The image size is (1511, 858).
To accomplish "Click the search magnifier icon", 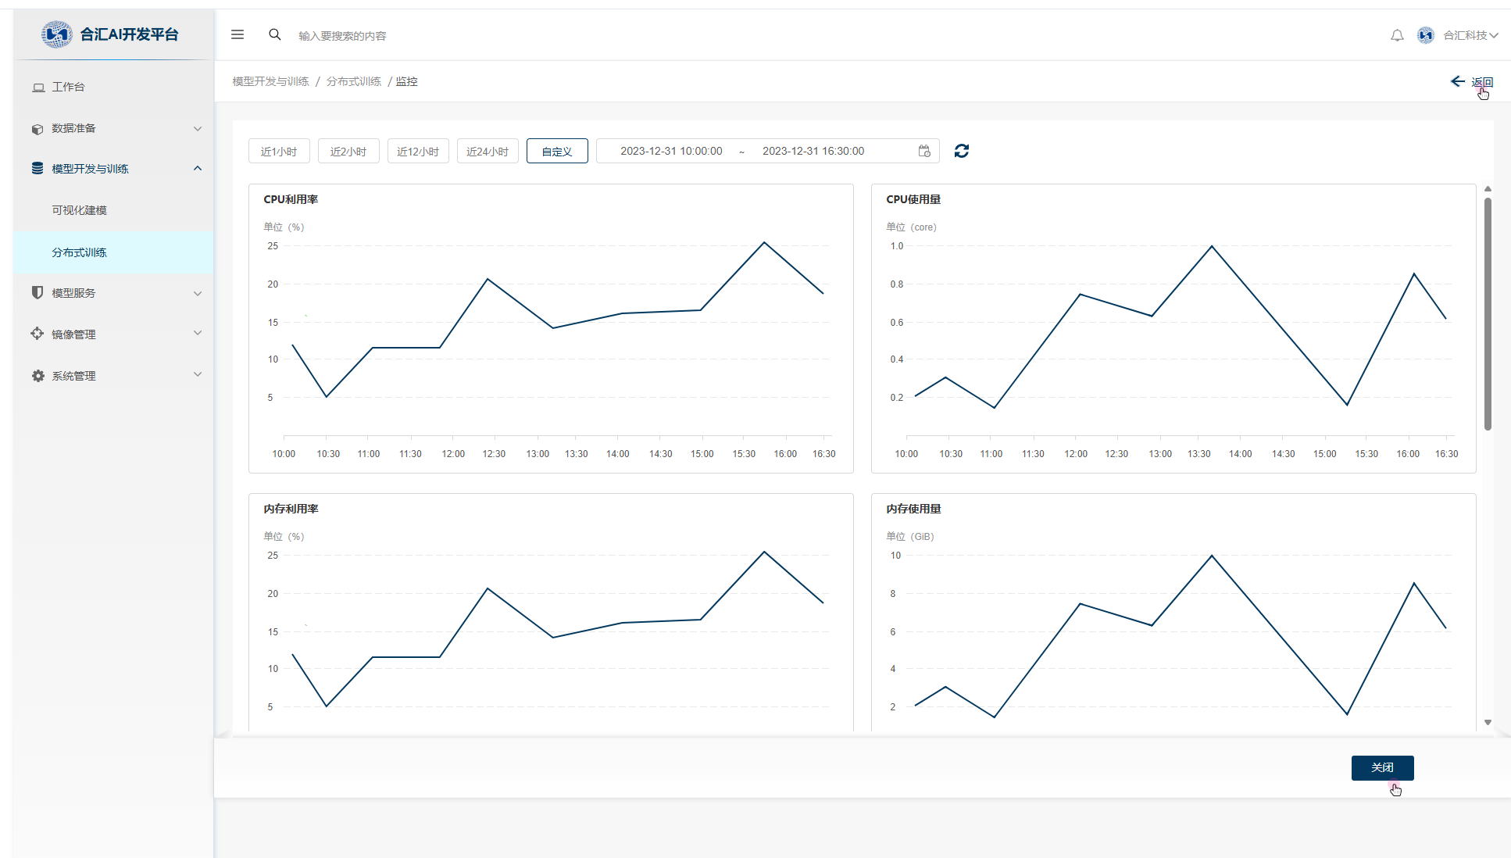I will point(274,34).
